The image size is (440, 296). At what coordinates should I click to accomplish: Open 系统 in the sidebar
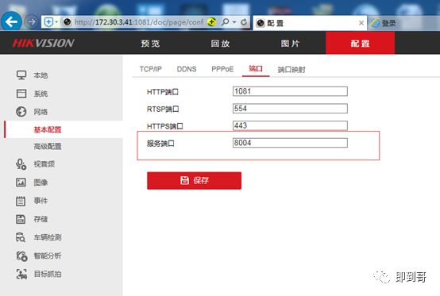pyautogui.click(x=41, y=94)
